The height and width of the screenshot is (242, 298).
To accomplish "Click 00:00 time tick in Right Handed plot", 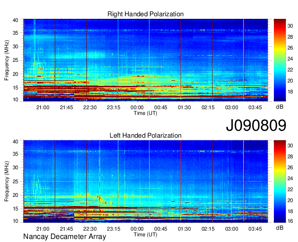I will pos(137,107).
